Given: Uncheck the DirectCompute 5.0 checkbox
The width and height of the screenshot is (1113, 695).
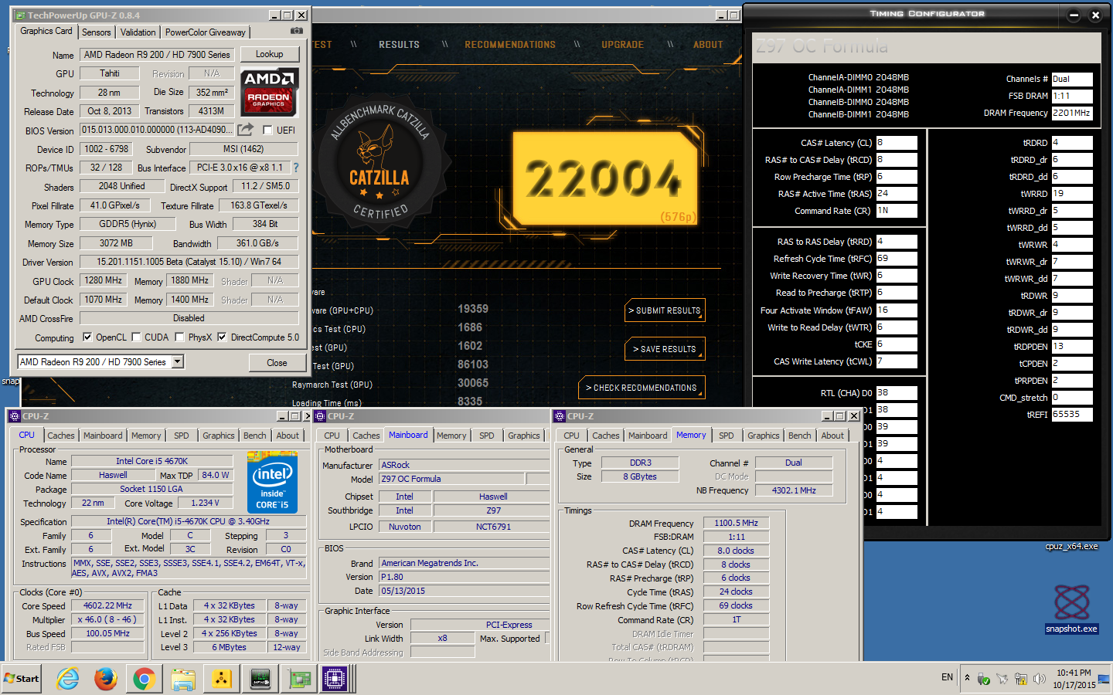Looking at the screenshot, I should (x=222, y=337).
